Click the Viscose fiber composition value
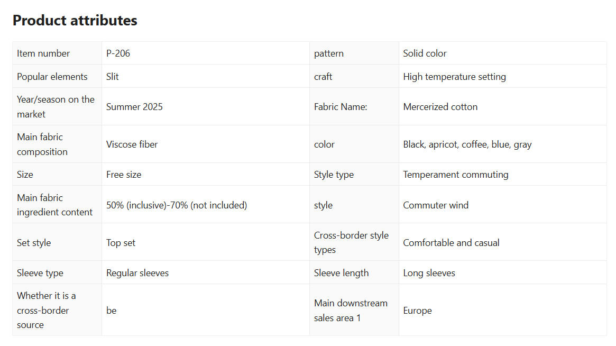616x346 pixels. pos(132,144)
